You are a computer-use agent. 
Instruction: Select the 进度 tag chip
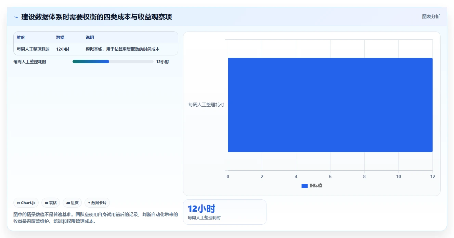(72, 203)
